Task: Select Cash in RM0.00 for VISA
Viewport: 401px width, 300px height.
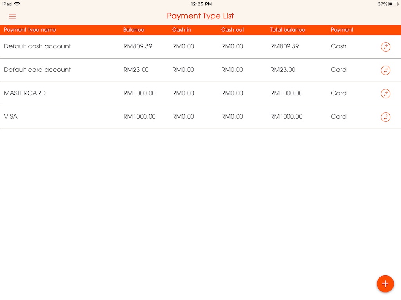Action: pyautogui.click(x=183, y=116)
